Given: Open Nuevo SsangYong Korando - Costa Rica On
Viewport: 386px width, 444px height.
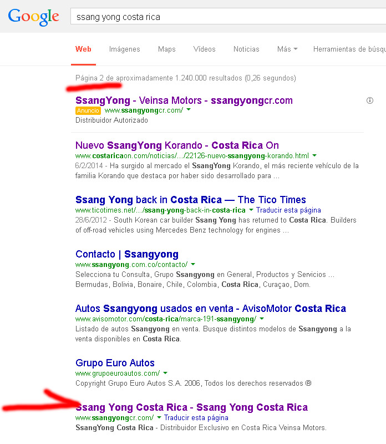Looking at the screenshot, I should click(x=177, y=145).
